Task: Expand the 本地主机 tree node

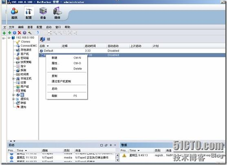Action: (x=13, y=79)
